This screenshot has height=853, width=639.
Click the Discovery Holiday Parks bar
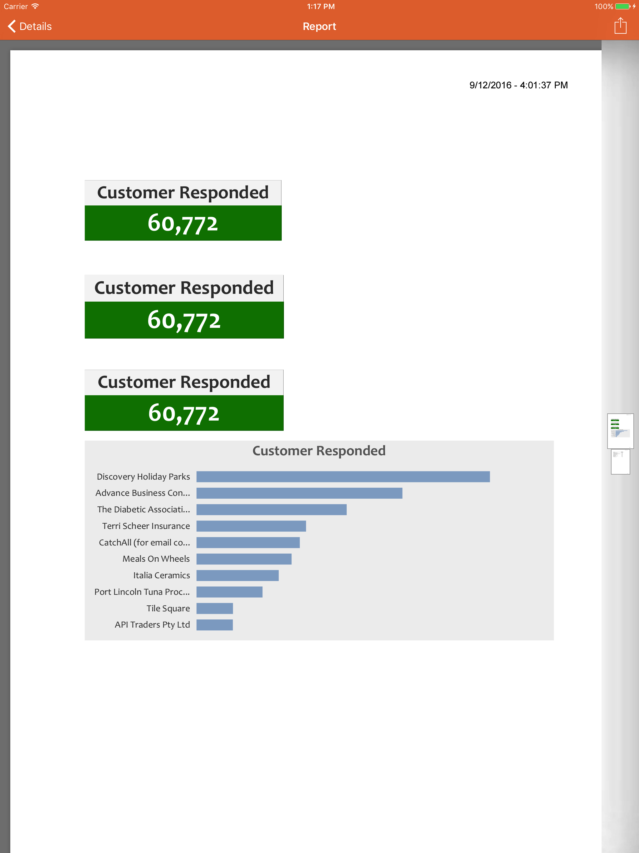pyautogui.click(x=343, y=477)
